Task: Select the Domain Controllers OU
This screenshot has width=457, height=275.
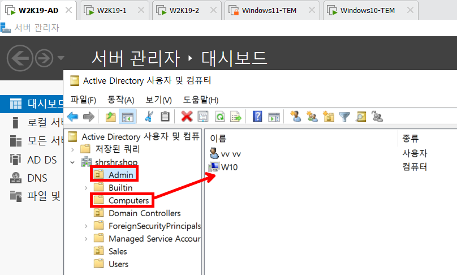Action: [145, 213]
